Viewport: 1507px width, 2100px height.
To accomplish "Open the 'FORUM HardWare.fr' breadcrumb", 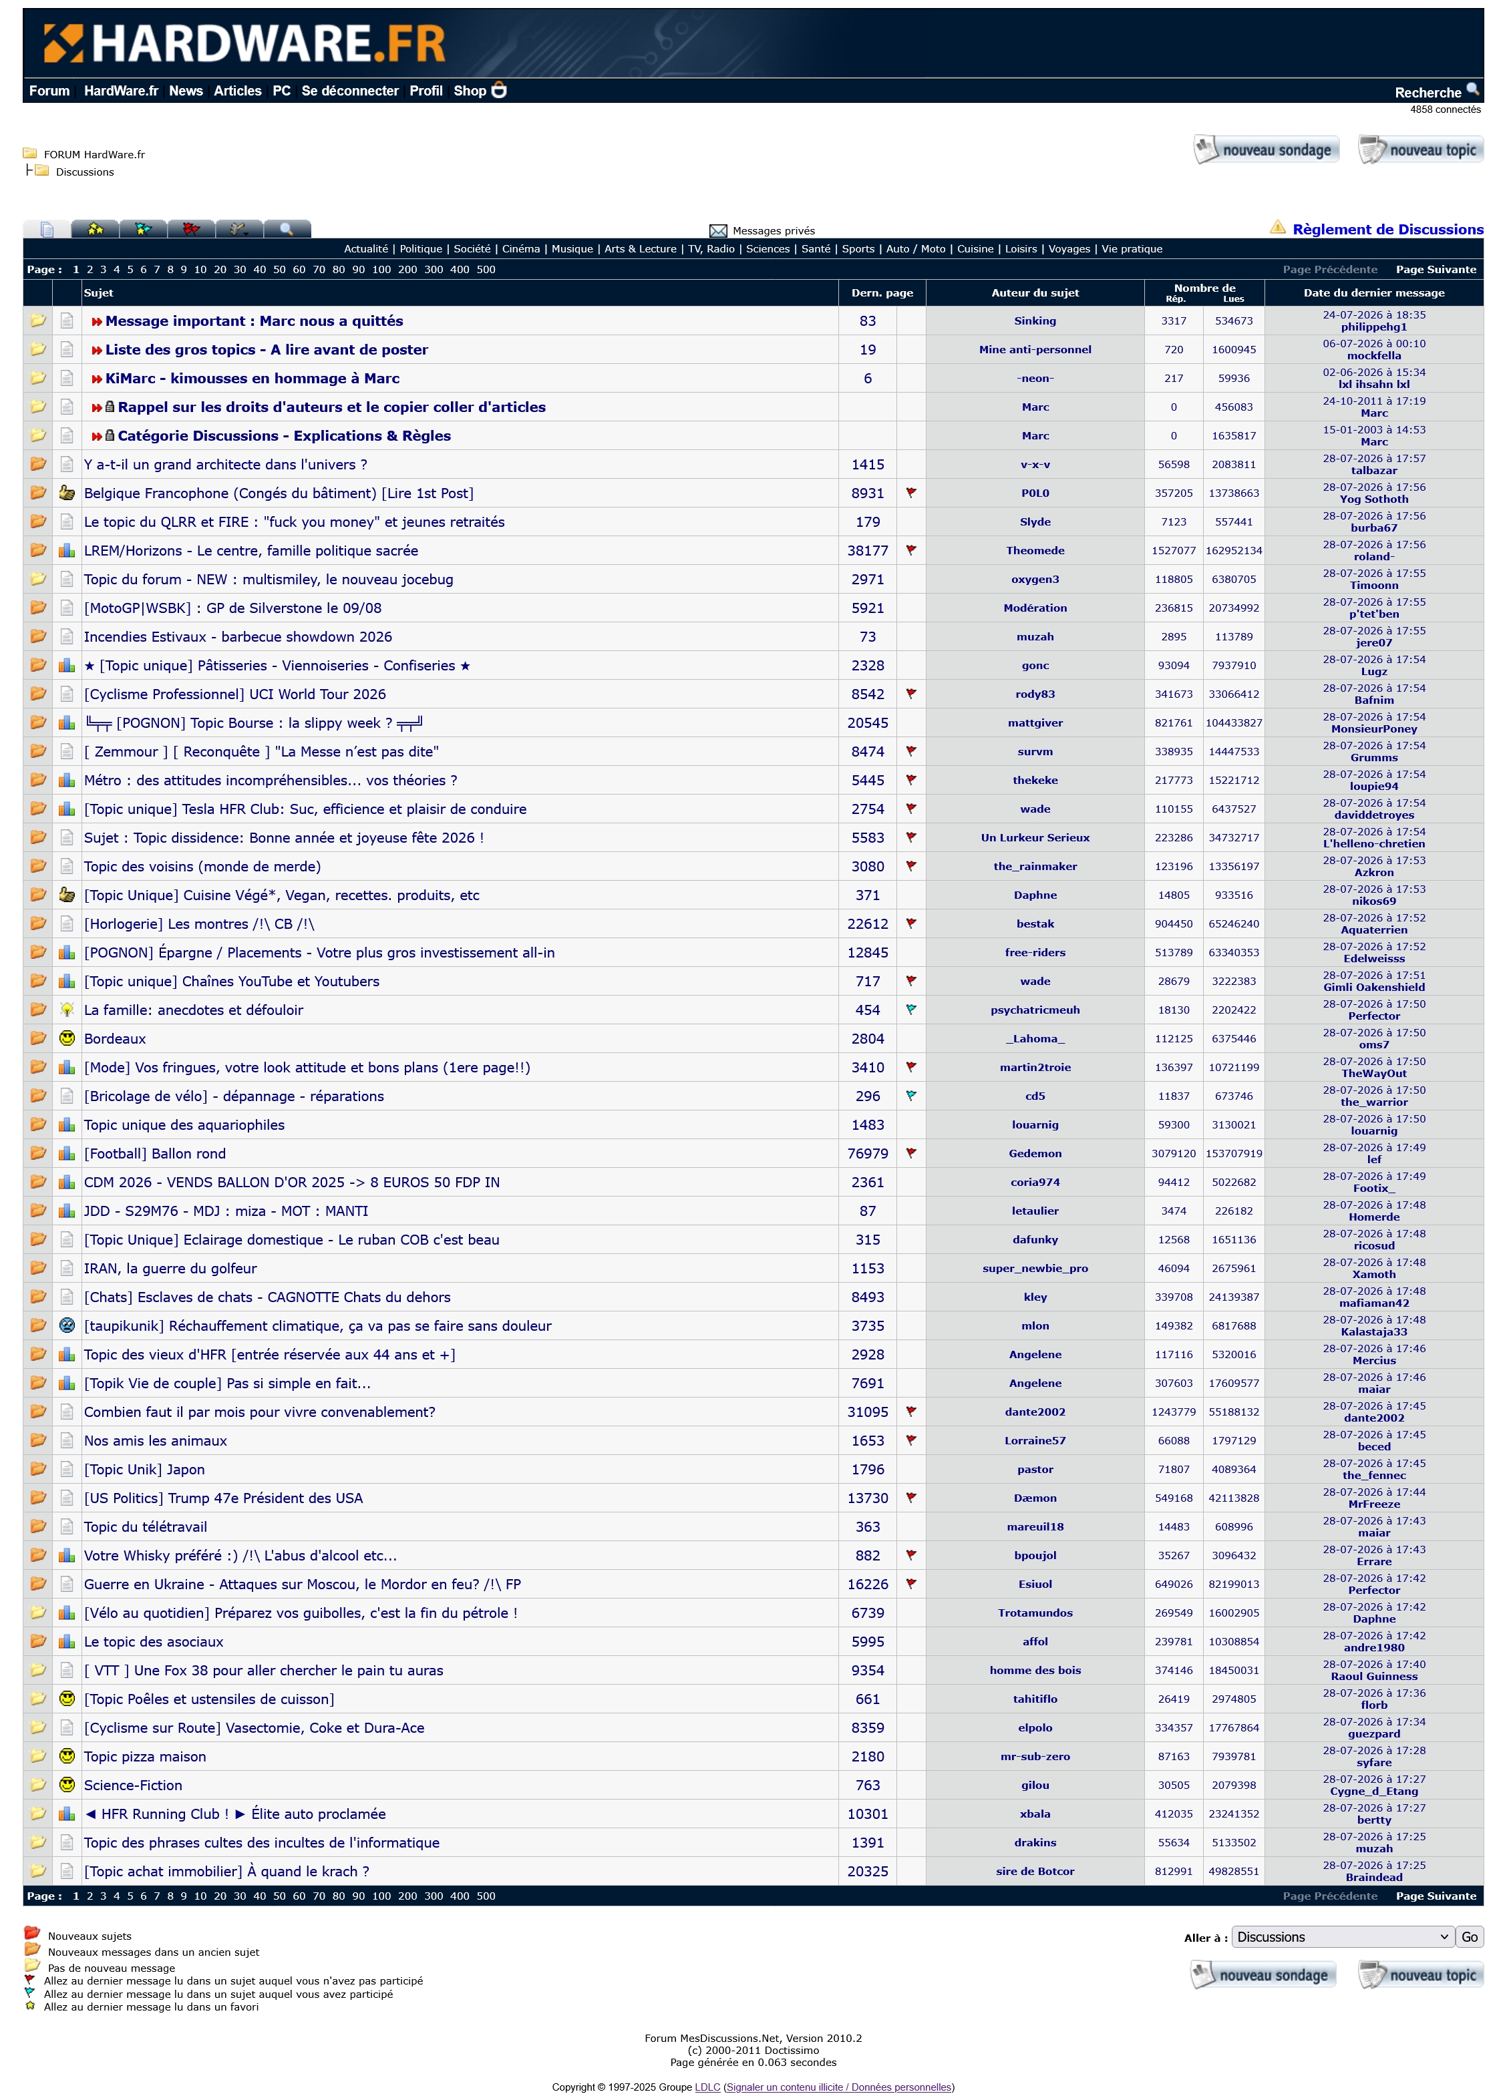I will [x=94, y=155].
